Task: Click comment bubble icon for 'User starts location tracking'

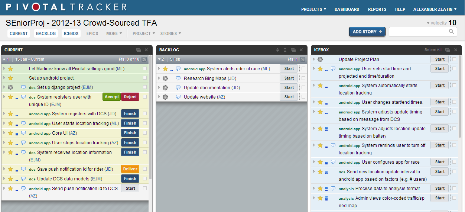Action: point(23,123)
